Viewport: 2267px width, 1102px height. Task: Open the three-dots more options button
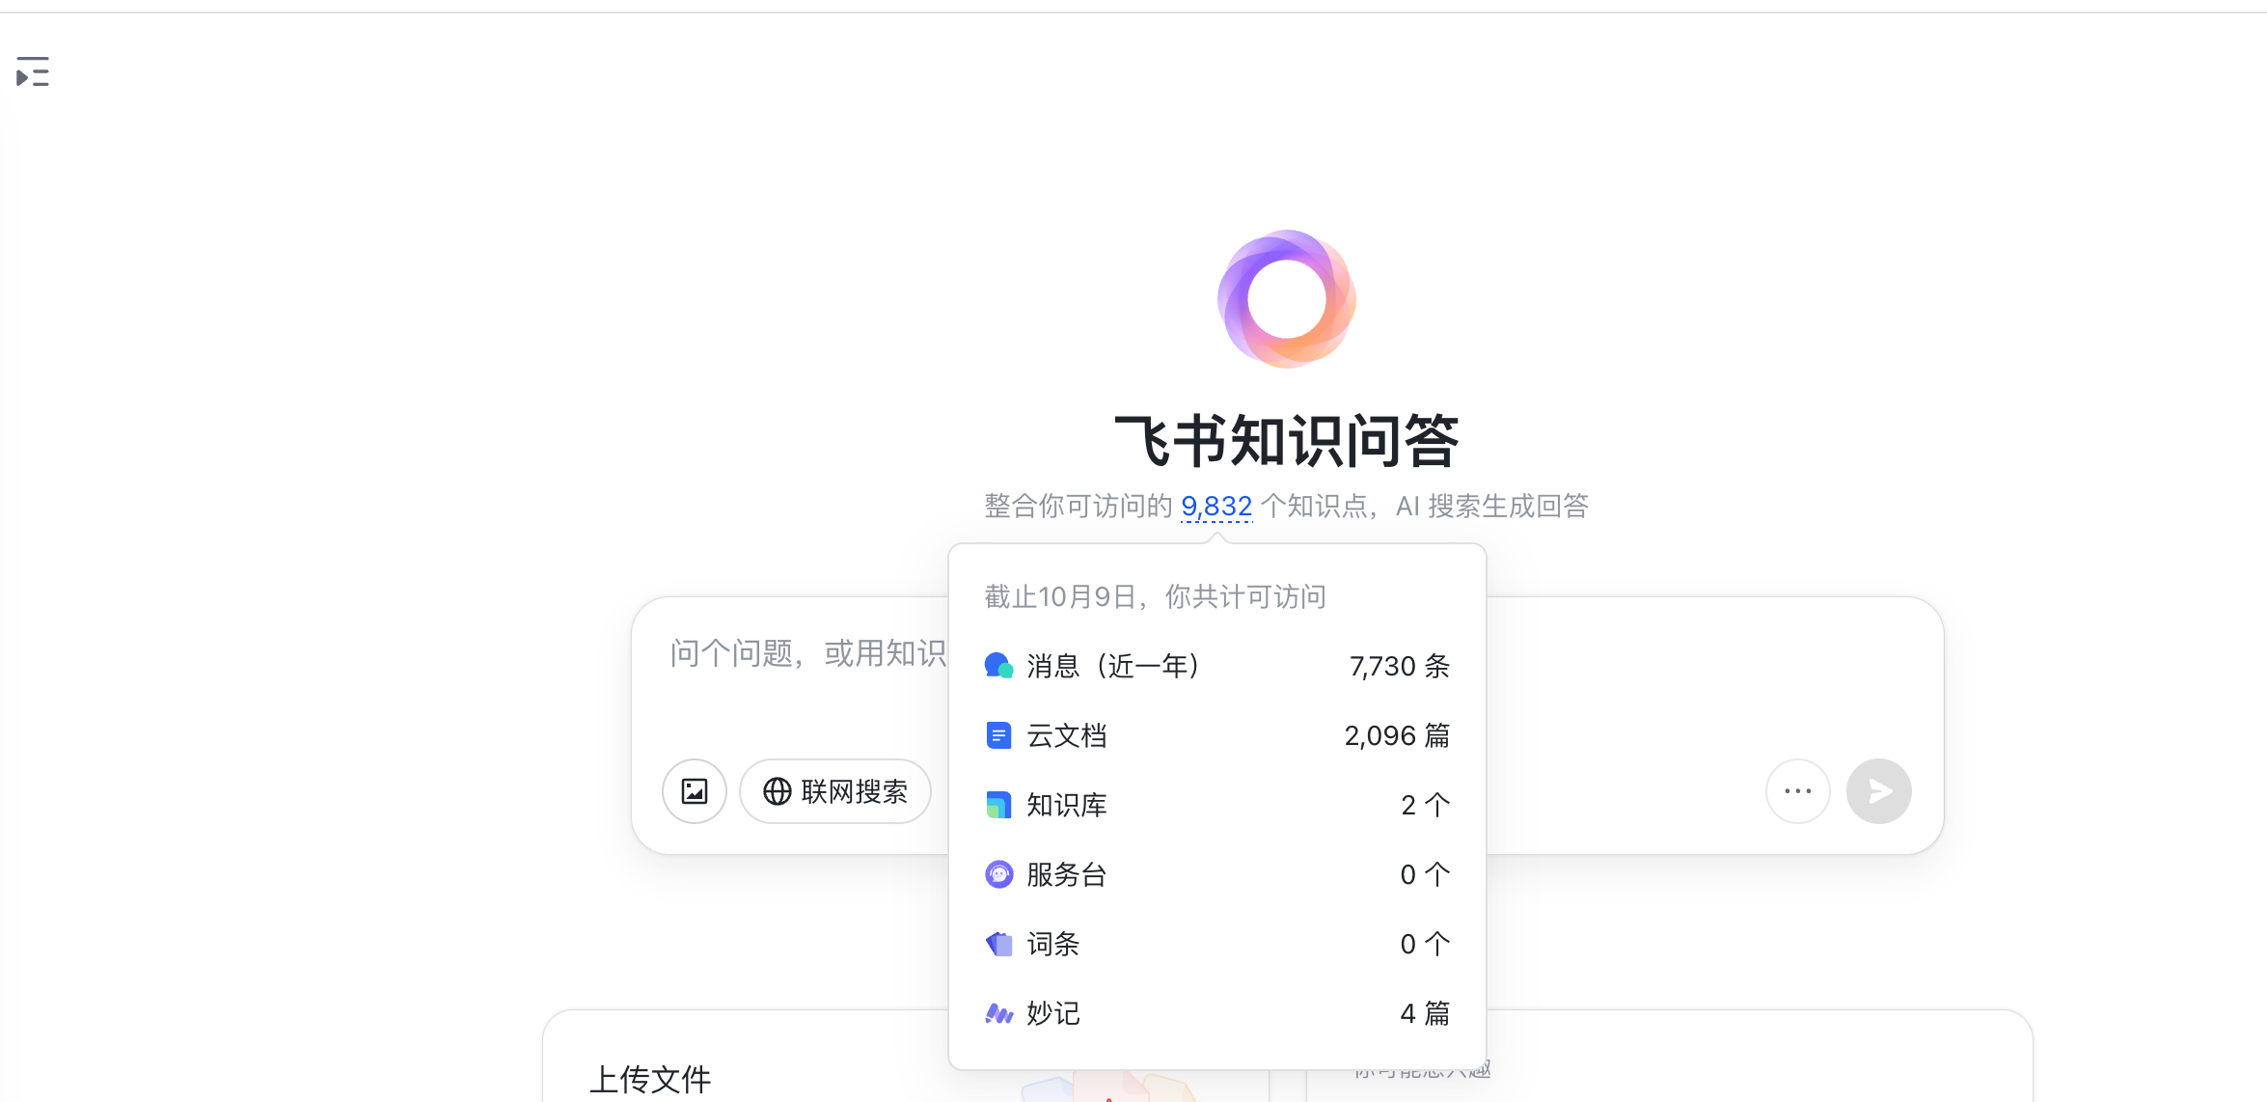[1797, 791]
